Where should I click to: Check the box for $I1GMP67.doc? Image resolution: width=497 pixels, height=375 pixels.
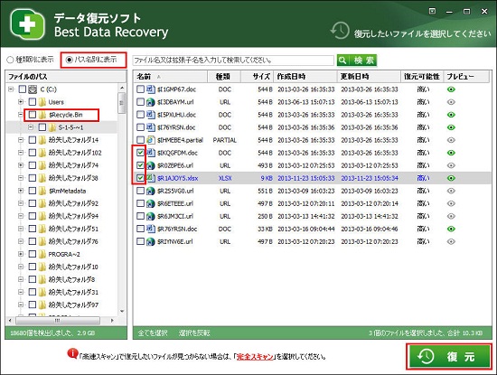tap(140, 89)
